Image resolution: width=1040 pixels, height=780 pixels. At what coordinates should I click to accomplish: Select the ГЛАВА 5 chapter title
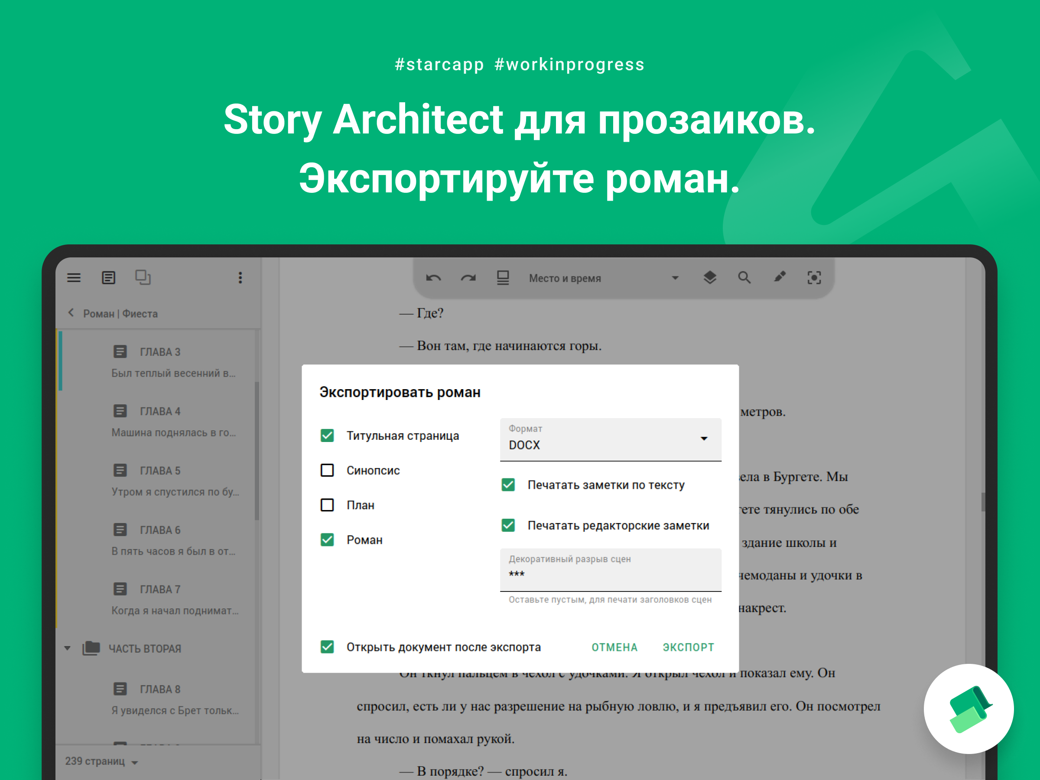(x=160, y=471)
